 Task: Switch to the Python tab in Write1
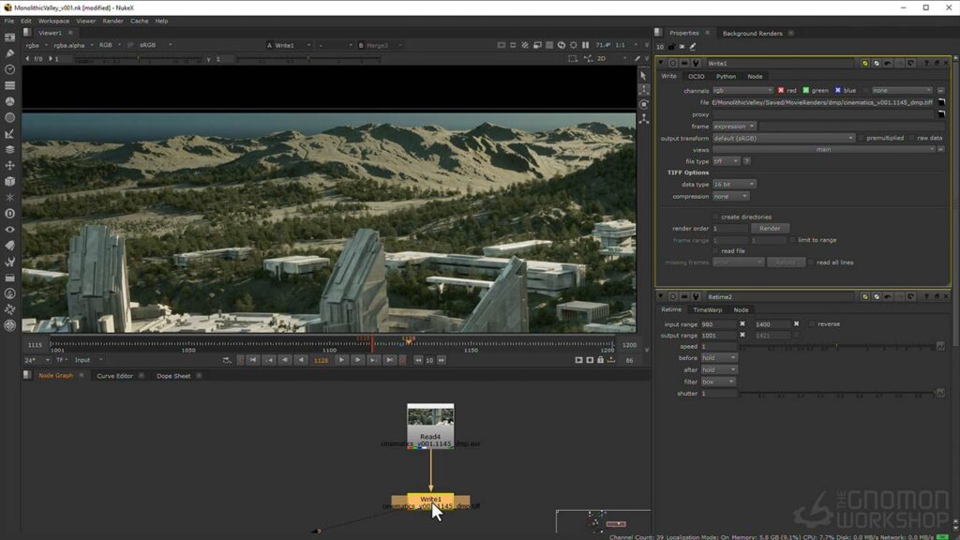point(726,77)
